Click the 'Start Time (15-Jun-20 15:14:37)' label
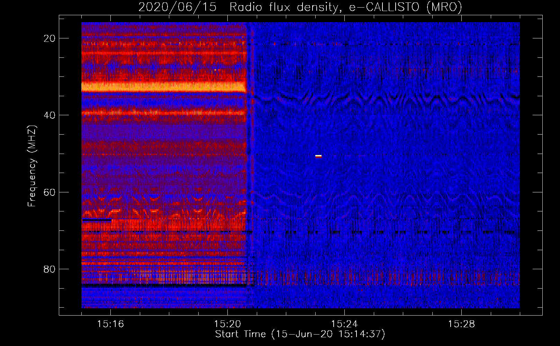 click(300, 334)
